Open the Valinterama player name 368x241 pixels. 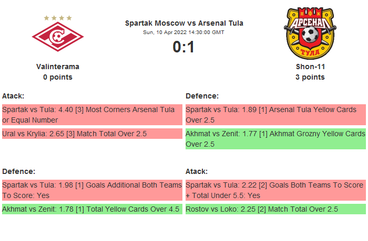coord(58,67)
